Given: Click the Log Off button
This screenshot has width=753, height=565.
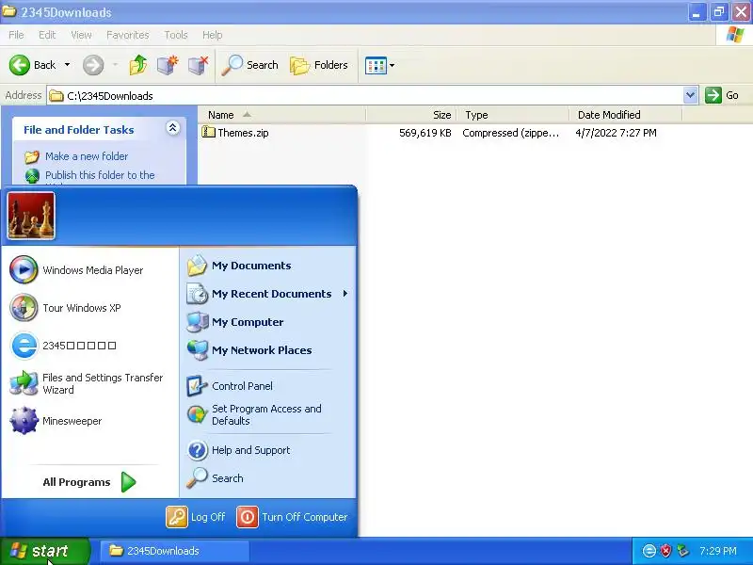Looking at the screenshot, I should pos(196,517).
